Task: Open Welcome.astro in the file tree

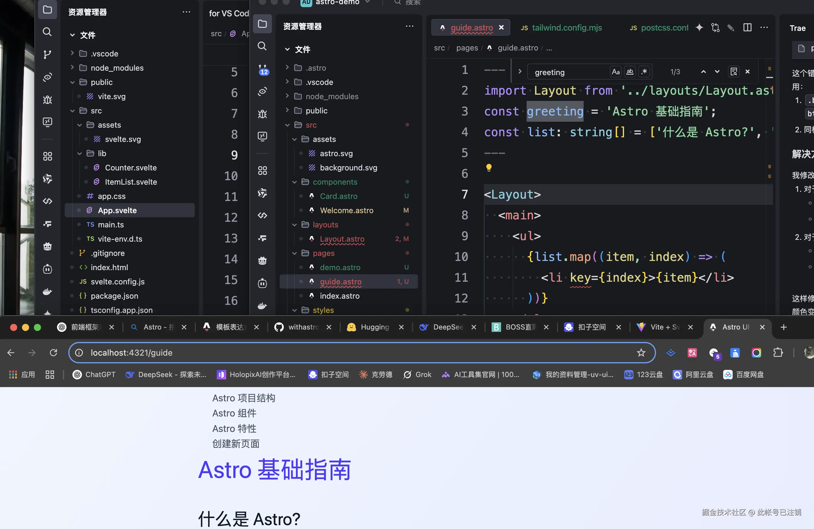Action: (346, 210)
